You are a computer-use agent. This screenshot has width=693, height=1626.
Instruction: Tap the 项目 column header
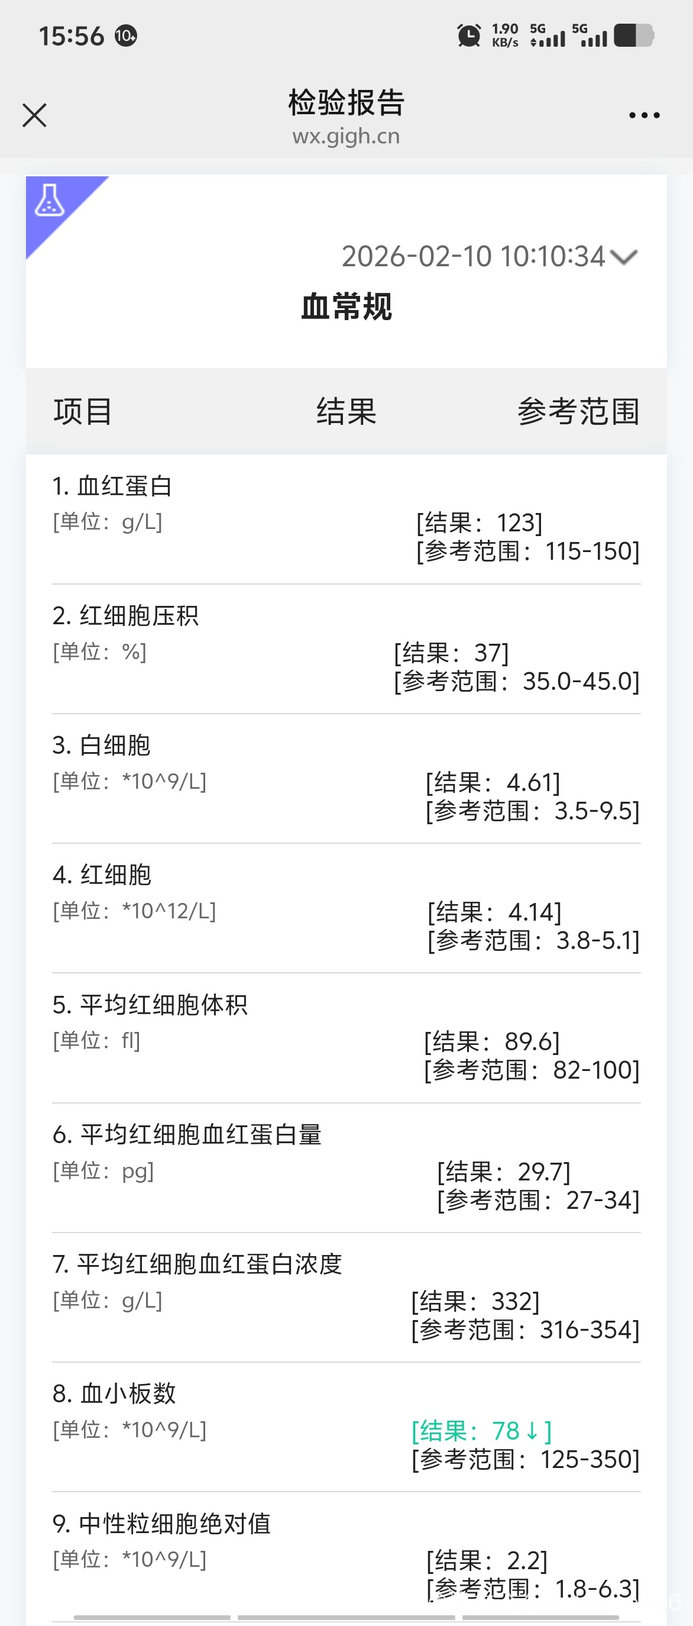coord(83,412)
